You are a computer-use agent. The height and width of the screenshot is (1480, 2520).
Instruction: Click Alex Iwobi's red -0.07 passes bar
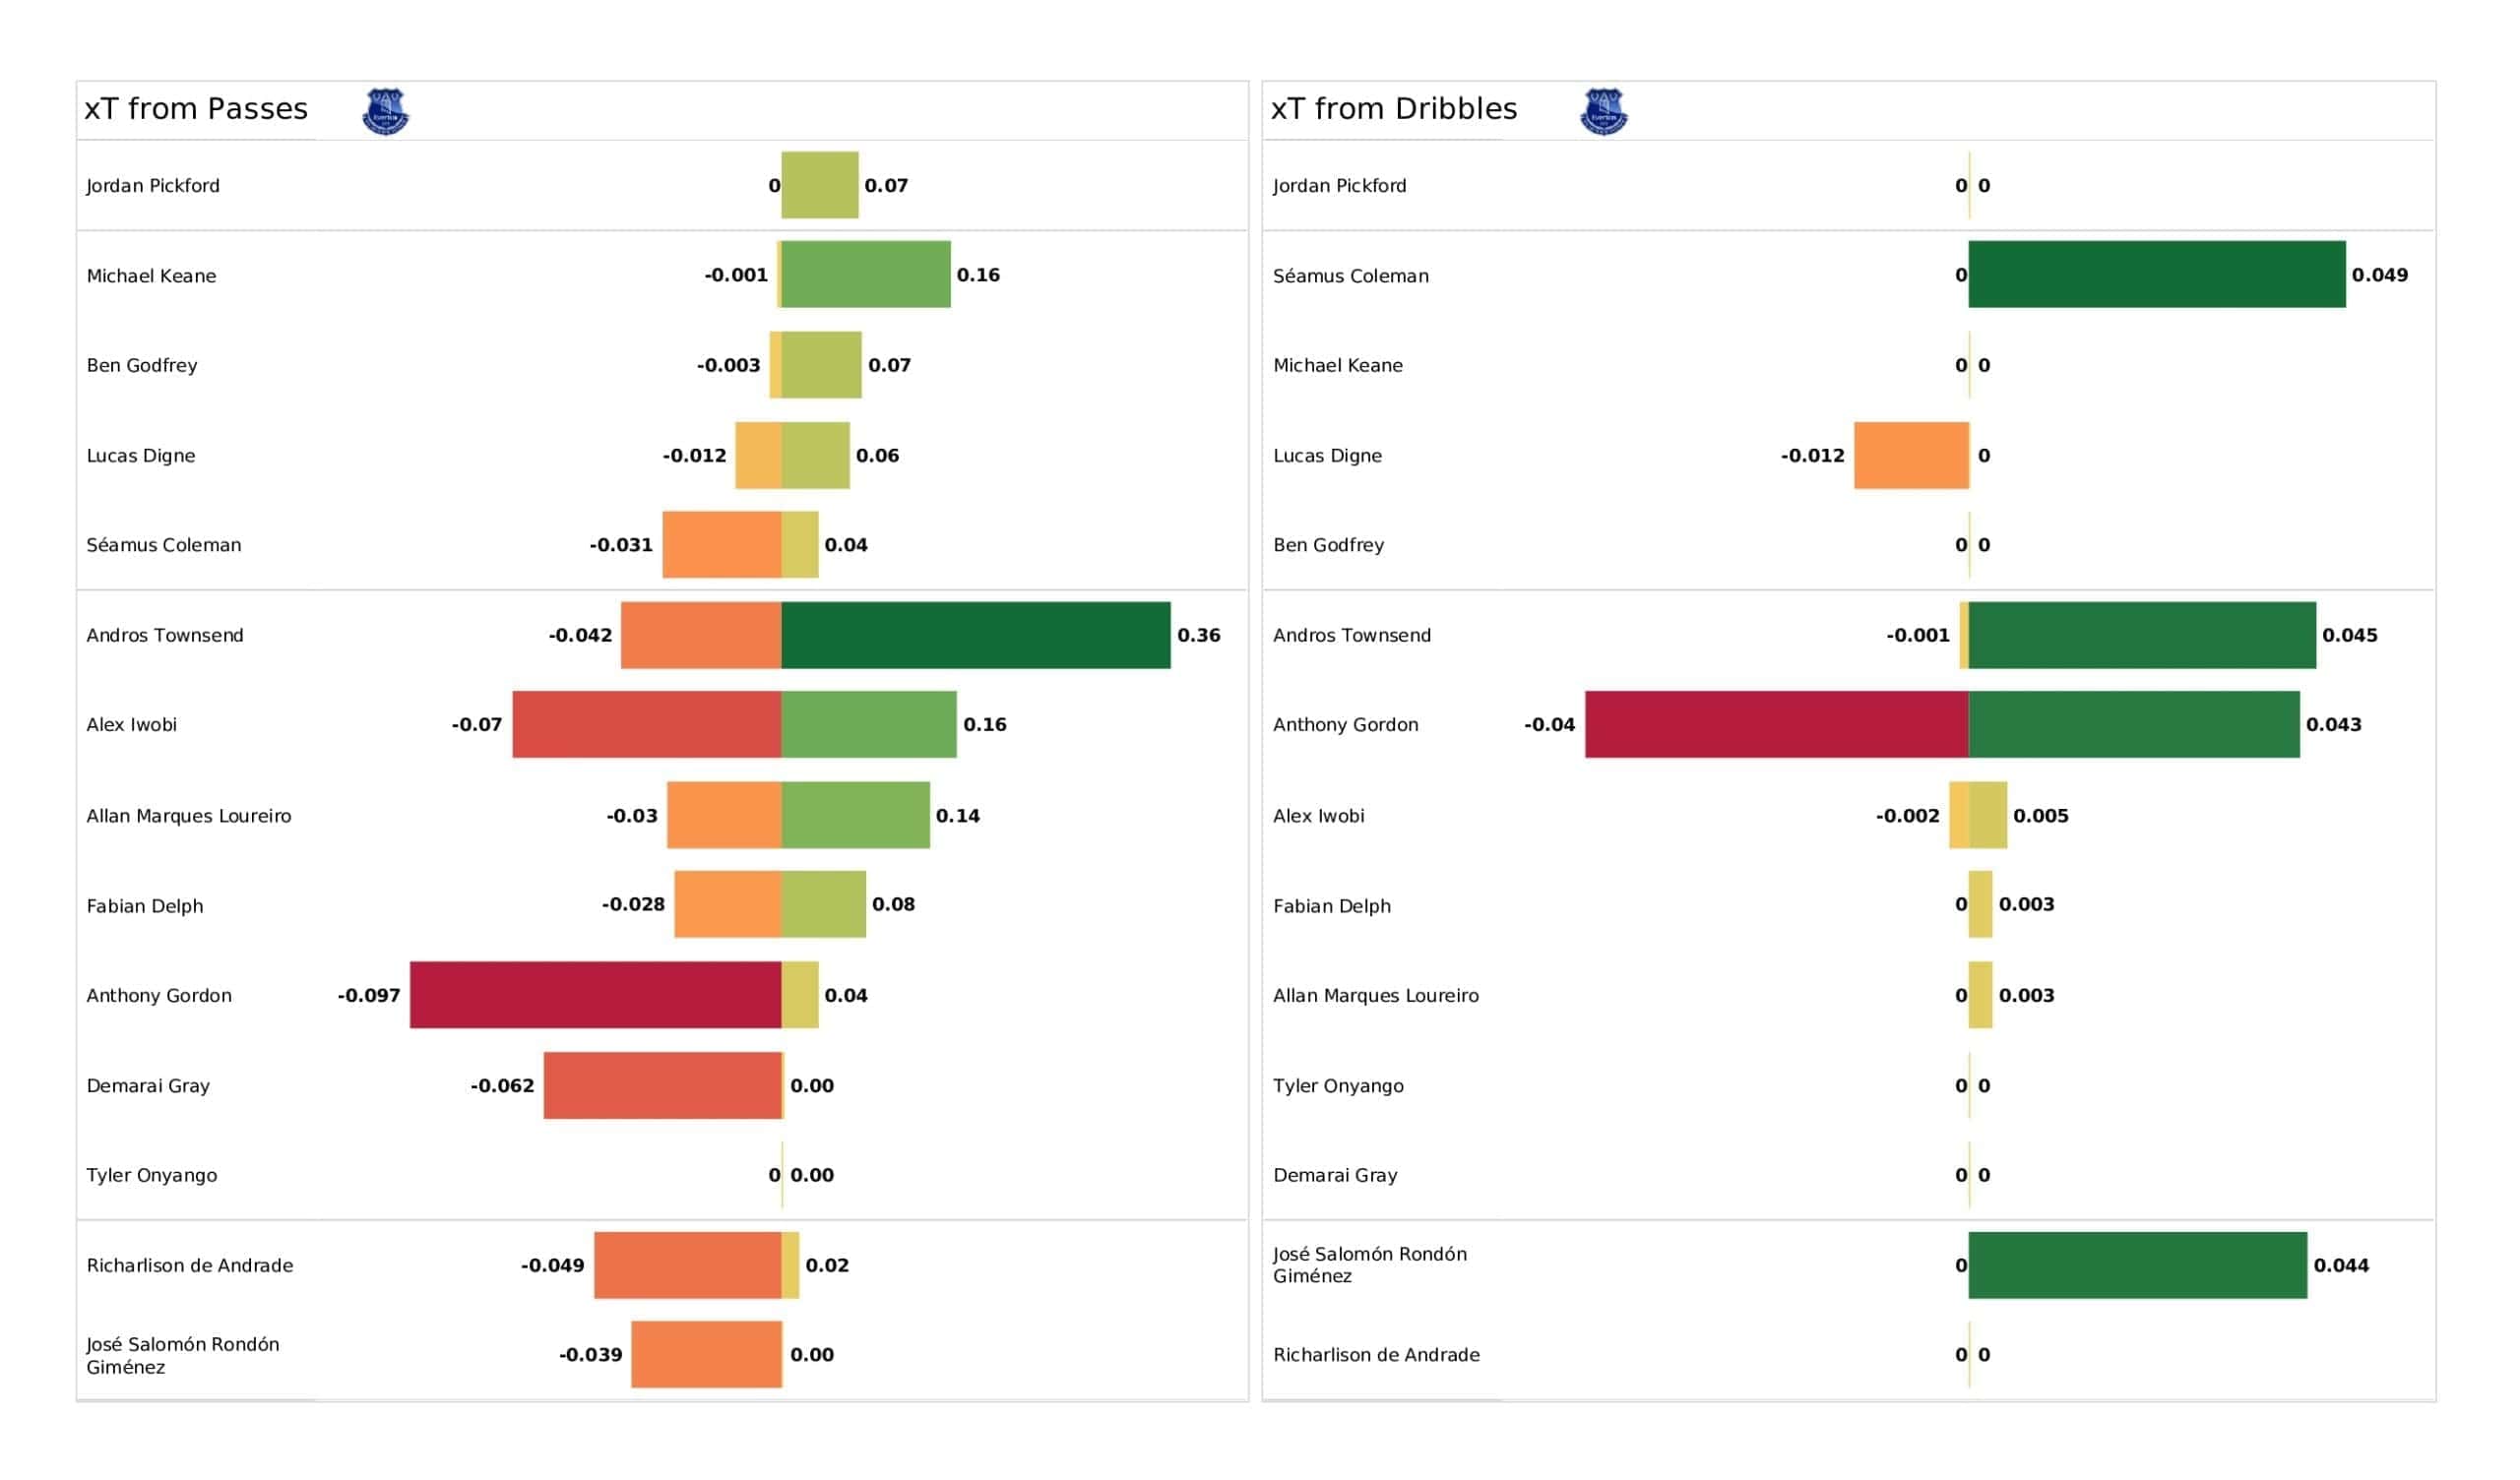click(x=646, y=724)
